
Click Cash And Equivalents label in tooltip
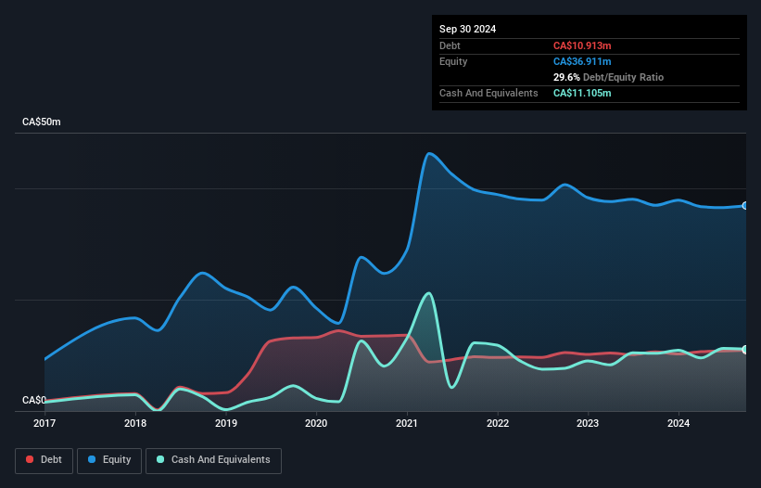(488, 93)
